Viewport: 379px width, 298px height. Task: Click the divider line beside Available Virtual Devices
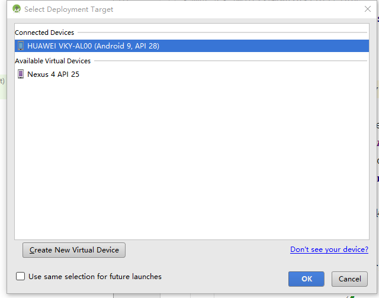(x=231, y=61)
